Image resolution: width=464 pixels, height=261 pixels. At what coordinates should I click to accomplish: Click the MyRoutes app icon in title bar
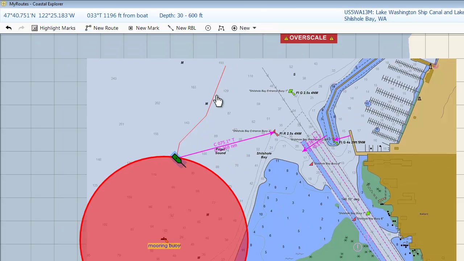pyautogui.click(x=4, y=4)
